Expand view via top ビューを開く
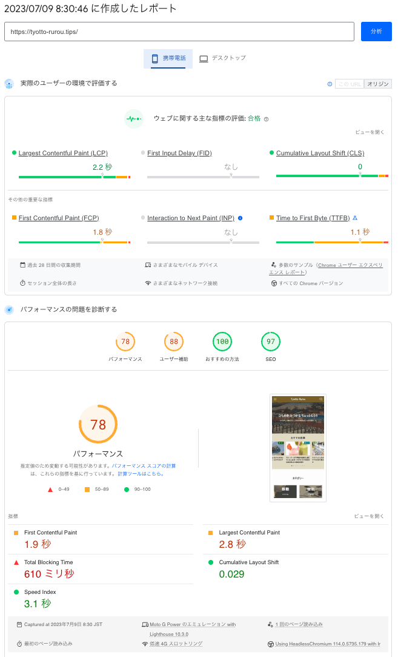Image resolution: width=398 pixels, height=657 pixels. coord(370,132)
